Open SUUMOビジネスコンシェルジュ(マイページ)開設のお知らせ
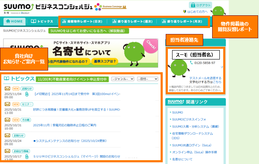Viewport: 259px width, 164px height. 77,156
